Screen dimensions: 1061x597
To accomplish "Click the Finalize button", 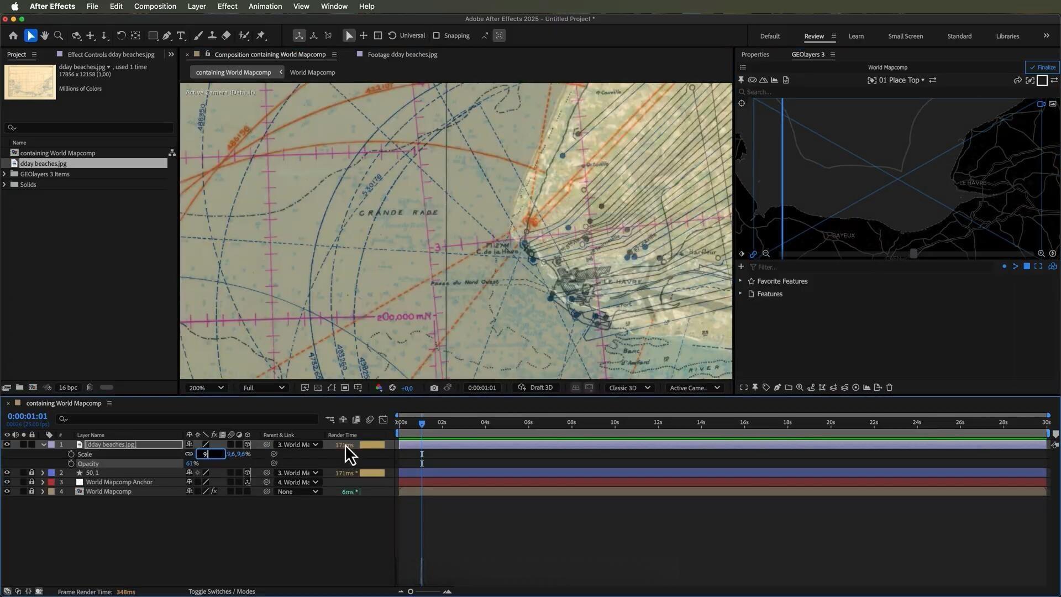I will click(x=1042, y=67).
